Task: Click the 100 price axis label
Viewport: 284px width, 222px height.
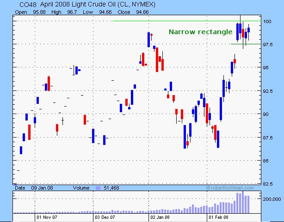Action: point(267,22)
